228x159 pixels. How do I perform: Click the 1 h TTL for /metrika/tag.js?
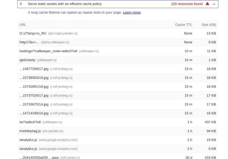(x=190, y=131)
